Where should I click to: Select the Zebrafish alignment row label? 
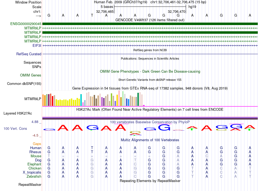tap(34, 176)
